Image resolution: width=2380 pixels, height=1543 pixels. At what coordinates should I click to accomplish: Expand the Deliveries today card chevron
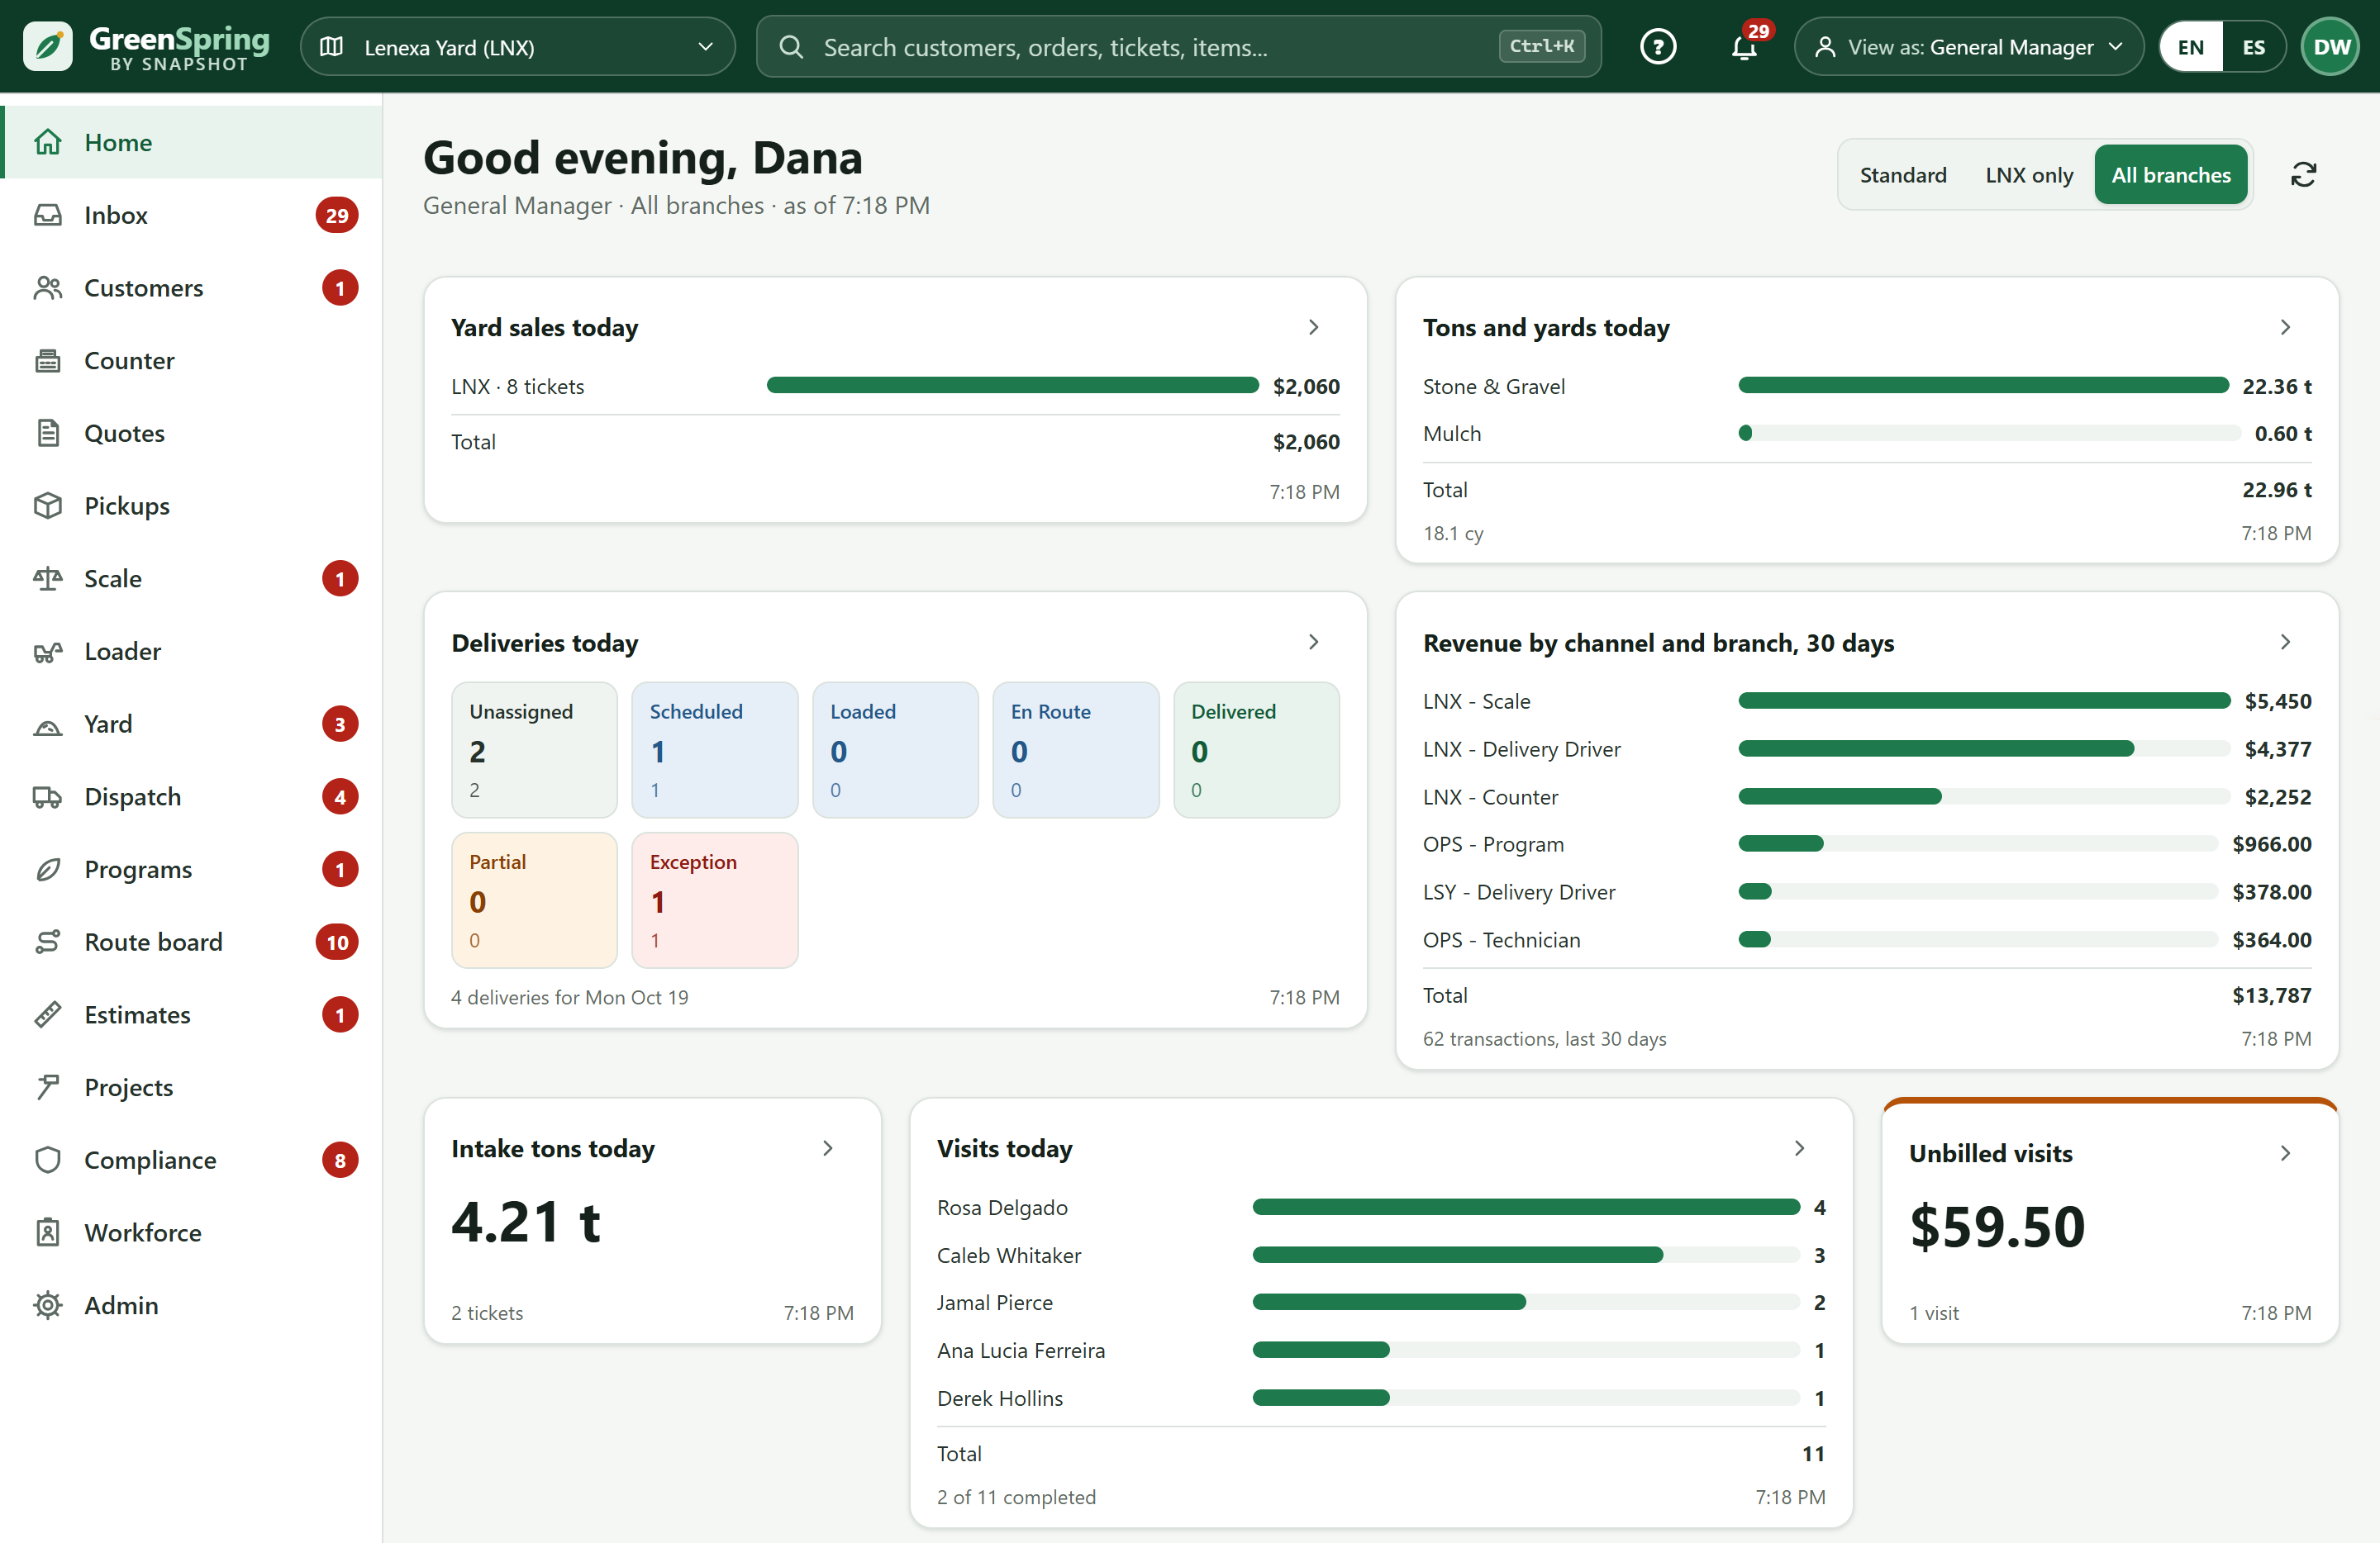point(1313,642)
